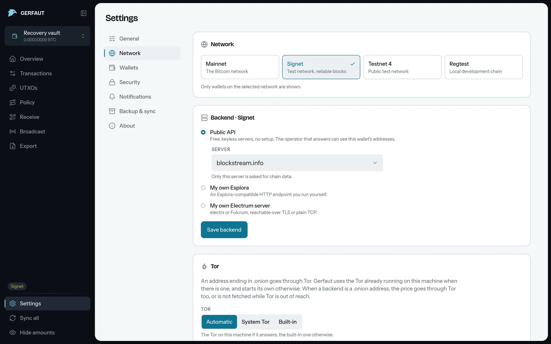
Task: Click the Signet network badge
Action: point(17,286)
